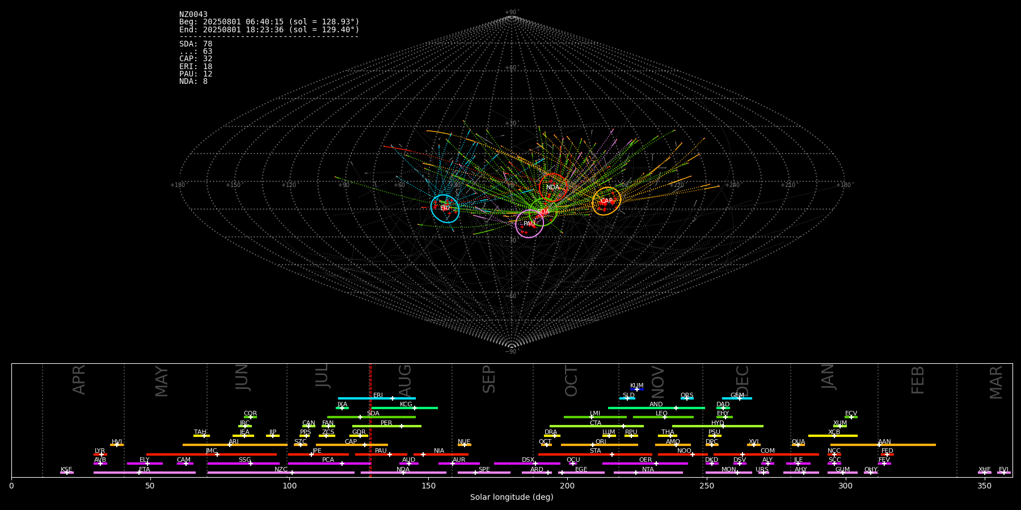The width and height of the screenshot is (1021, 510).
Task: Click the XCB shower bar
Action: click(x=833, y=436)
